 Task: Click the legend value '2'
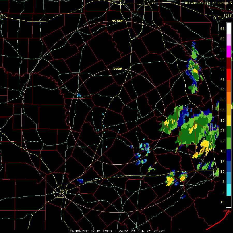[x=223, y=192]
